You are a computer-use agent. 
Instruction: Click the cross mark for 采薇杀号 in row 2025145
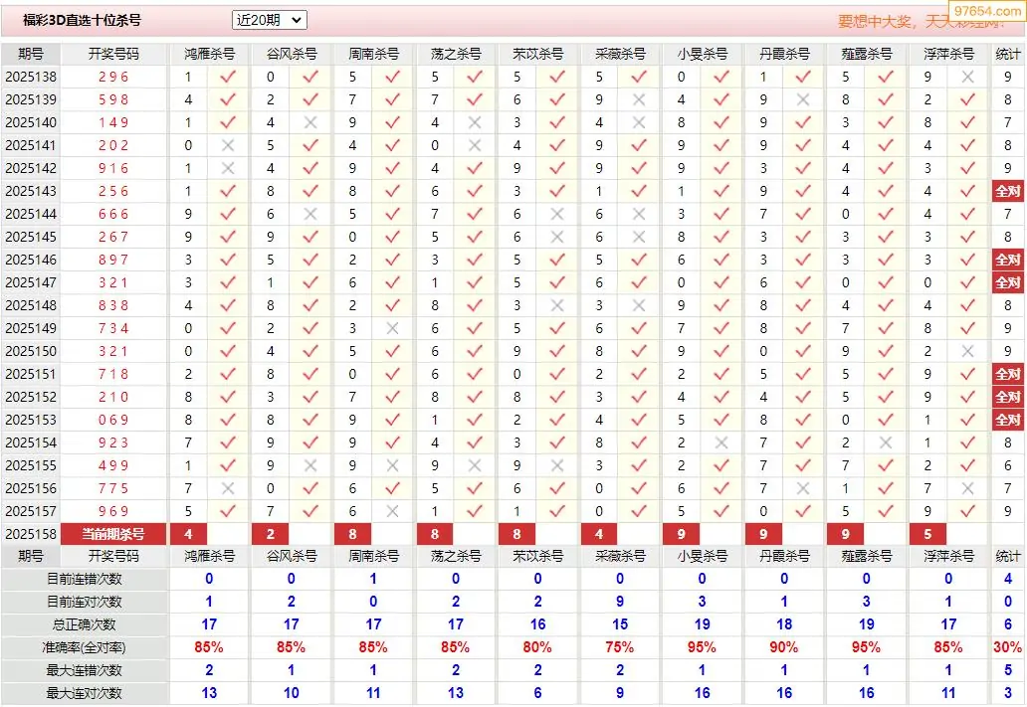pyautogui.click(x=639, y=237)
